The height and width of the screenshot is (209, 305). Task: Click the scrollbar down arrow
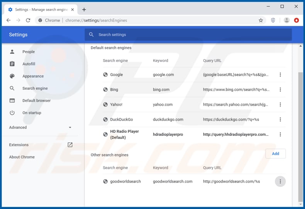point(300,204)
